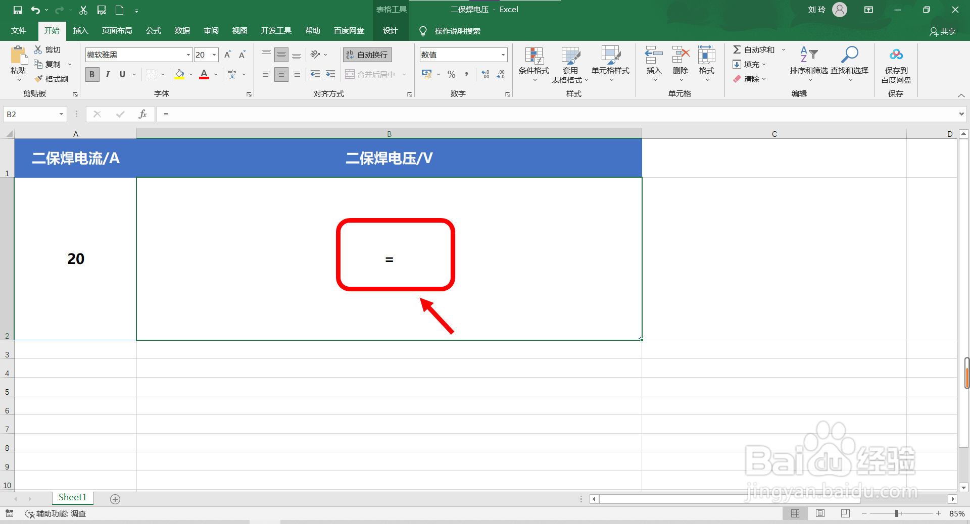Toggle middle vertical alignment
The width and height of the screenshot is (970, 524).
point(281,55)
